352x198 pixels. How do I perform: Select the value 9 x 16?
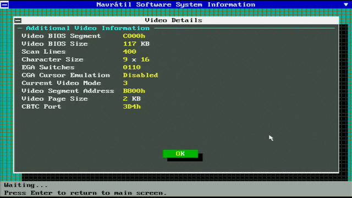(136, 59)
